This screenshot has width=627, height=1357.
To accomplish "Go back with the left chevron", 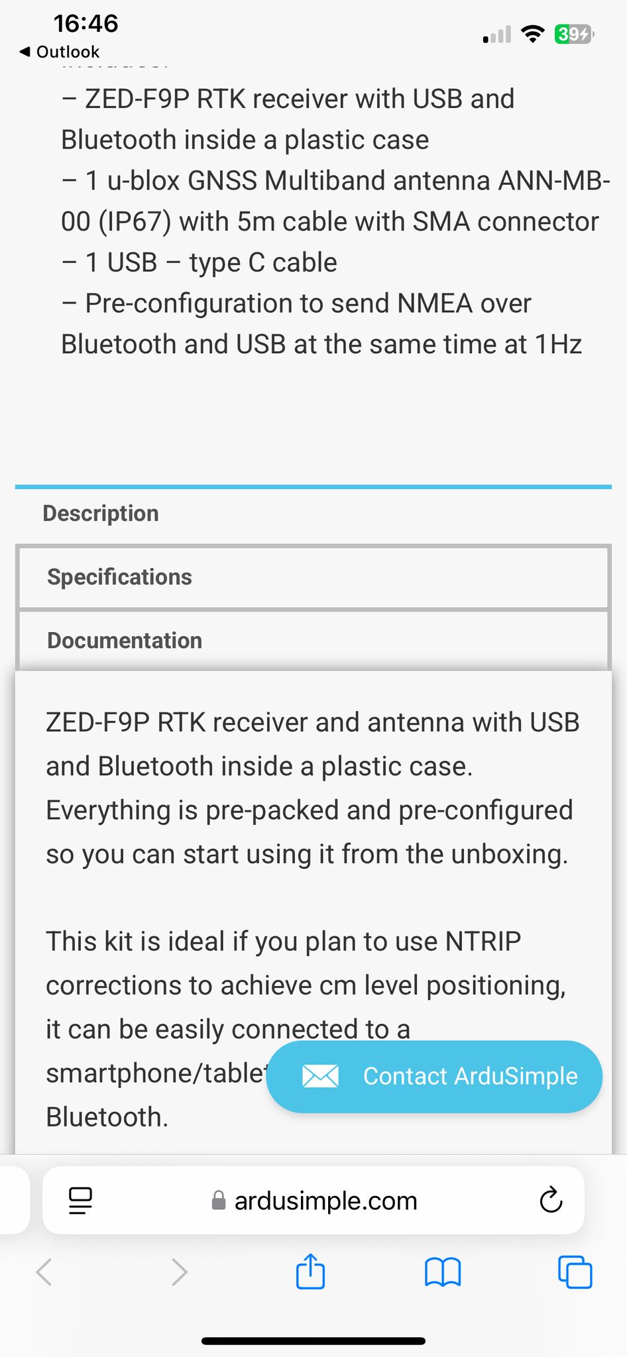I will 44,1272.
